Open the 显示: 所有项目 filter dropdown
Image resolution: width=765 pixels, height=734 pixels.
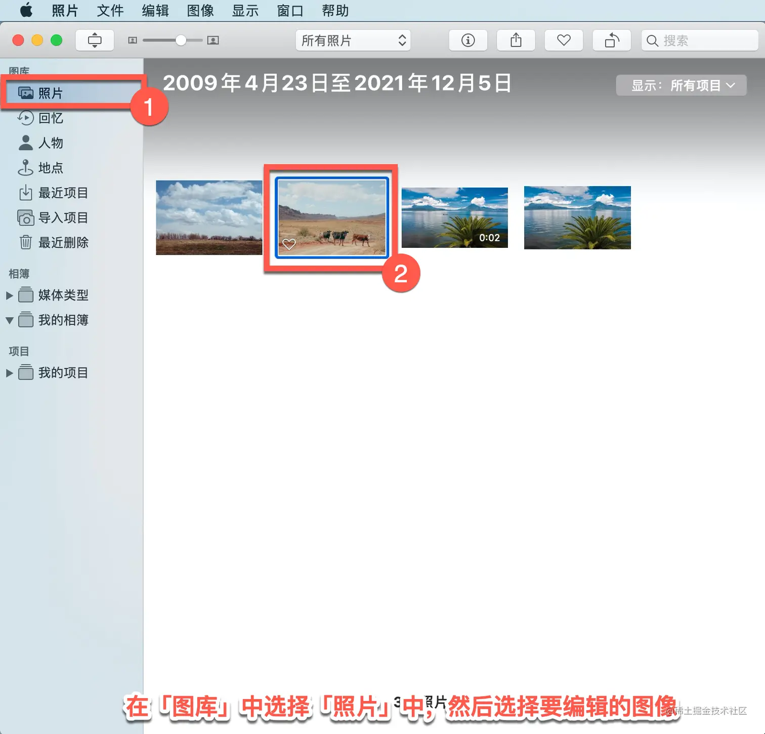tap(681, 85)
